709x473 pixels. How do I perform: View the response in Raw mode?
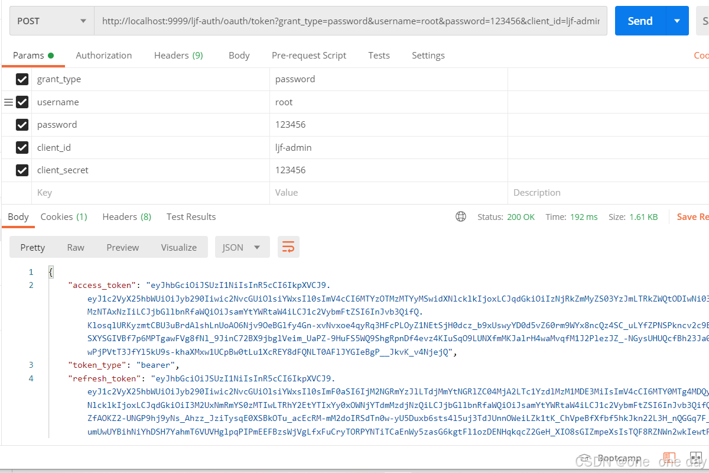[x=76, y=247]
